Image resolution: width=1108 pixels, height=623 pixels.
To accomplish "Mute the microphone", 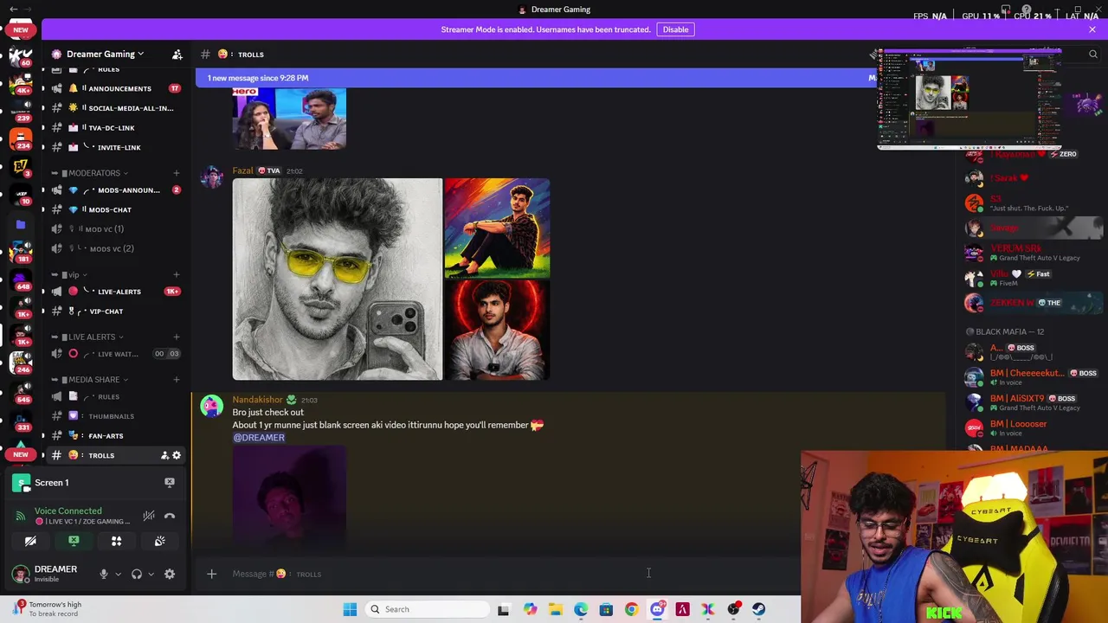I will click(x=104, y=574).
